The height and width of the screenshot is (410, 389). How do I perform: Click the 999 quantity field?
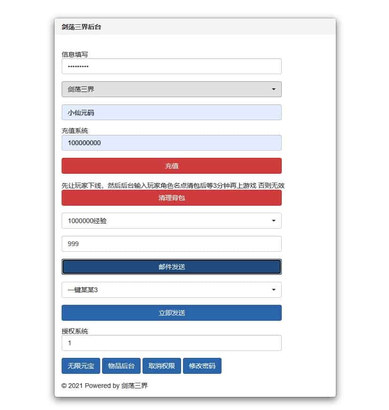[x=172, y=244]
